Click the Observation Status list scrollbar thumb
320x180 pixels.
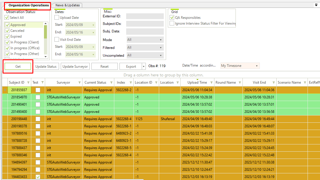coord(45,32)
